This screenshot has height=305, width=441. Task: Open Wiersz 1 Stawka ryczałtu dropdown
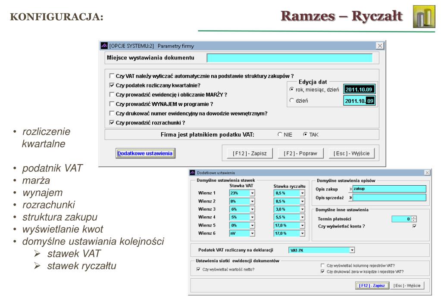[x=302, y=193]
